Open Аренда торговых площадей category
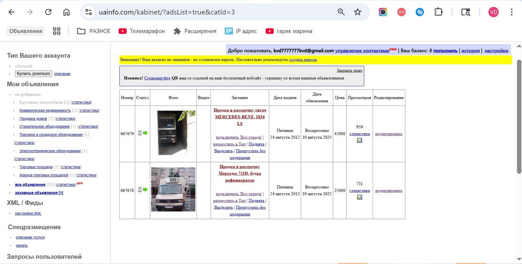 click(x=44, y=175)
